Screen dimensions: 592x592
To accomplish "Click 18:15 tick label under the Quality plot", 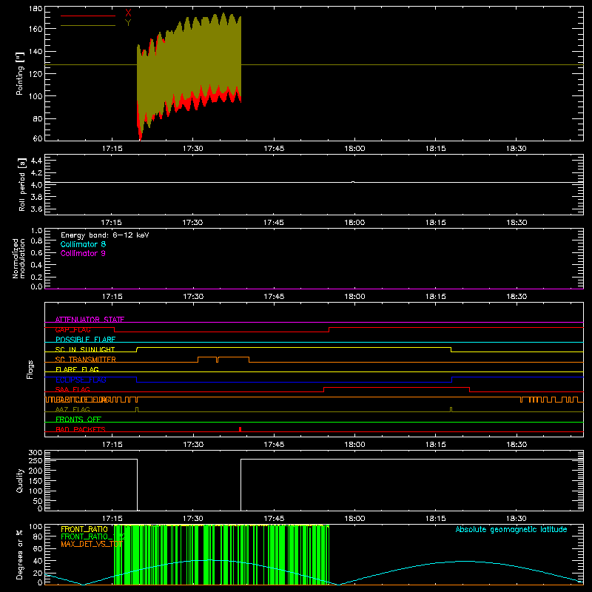I will [x=435, y=519].
